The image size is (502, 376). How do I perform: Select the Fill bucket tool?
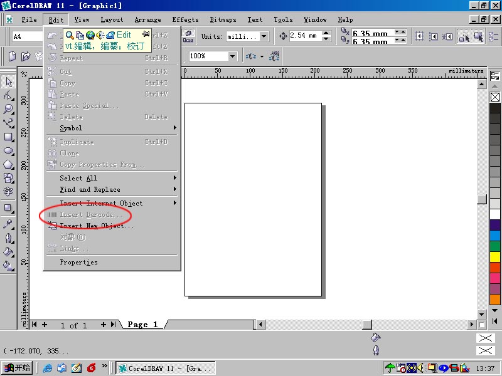(x=8, y=252)
